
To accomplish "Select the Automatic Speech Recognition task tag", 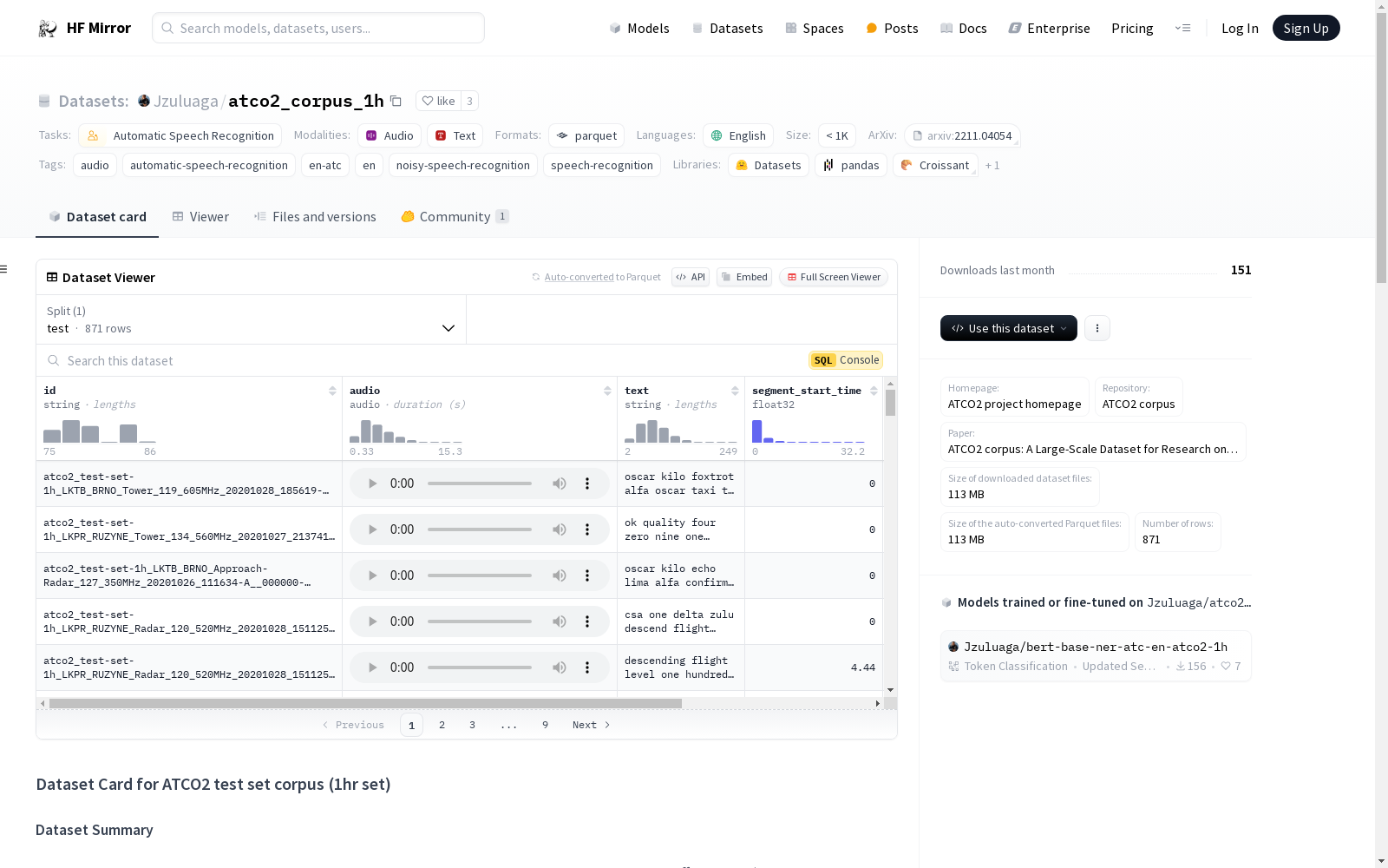I will 180,135.
